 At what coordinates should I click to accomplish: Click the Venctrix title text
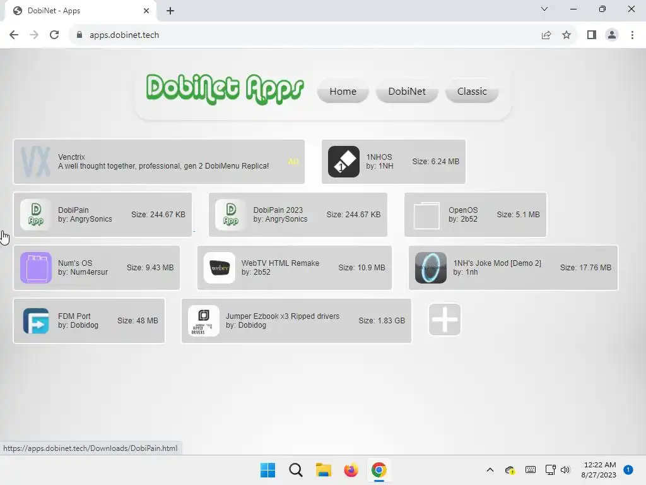tap(71, 157)
